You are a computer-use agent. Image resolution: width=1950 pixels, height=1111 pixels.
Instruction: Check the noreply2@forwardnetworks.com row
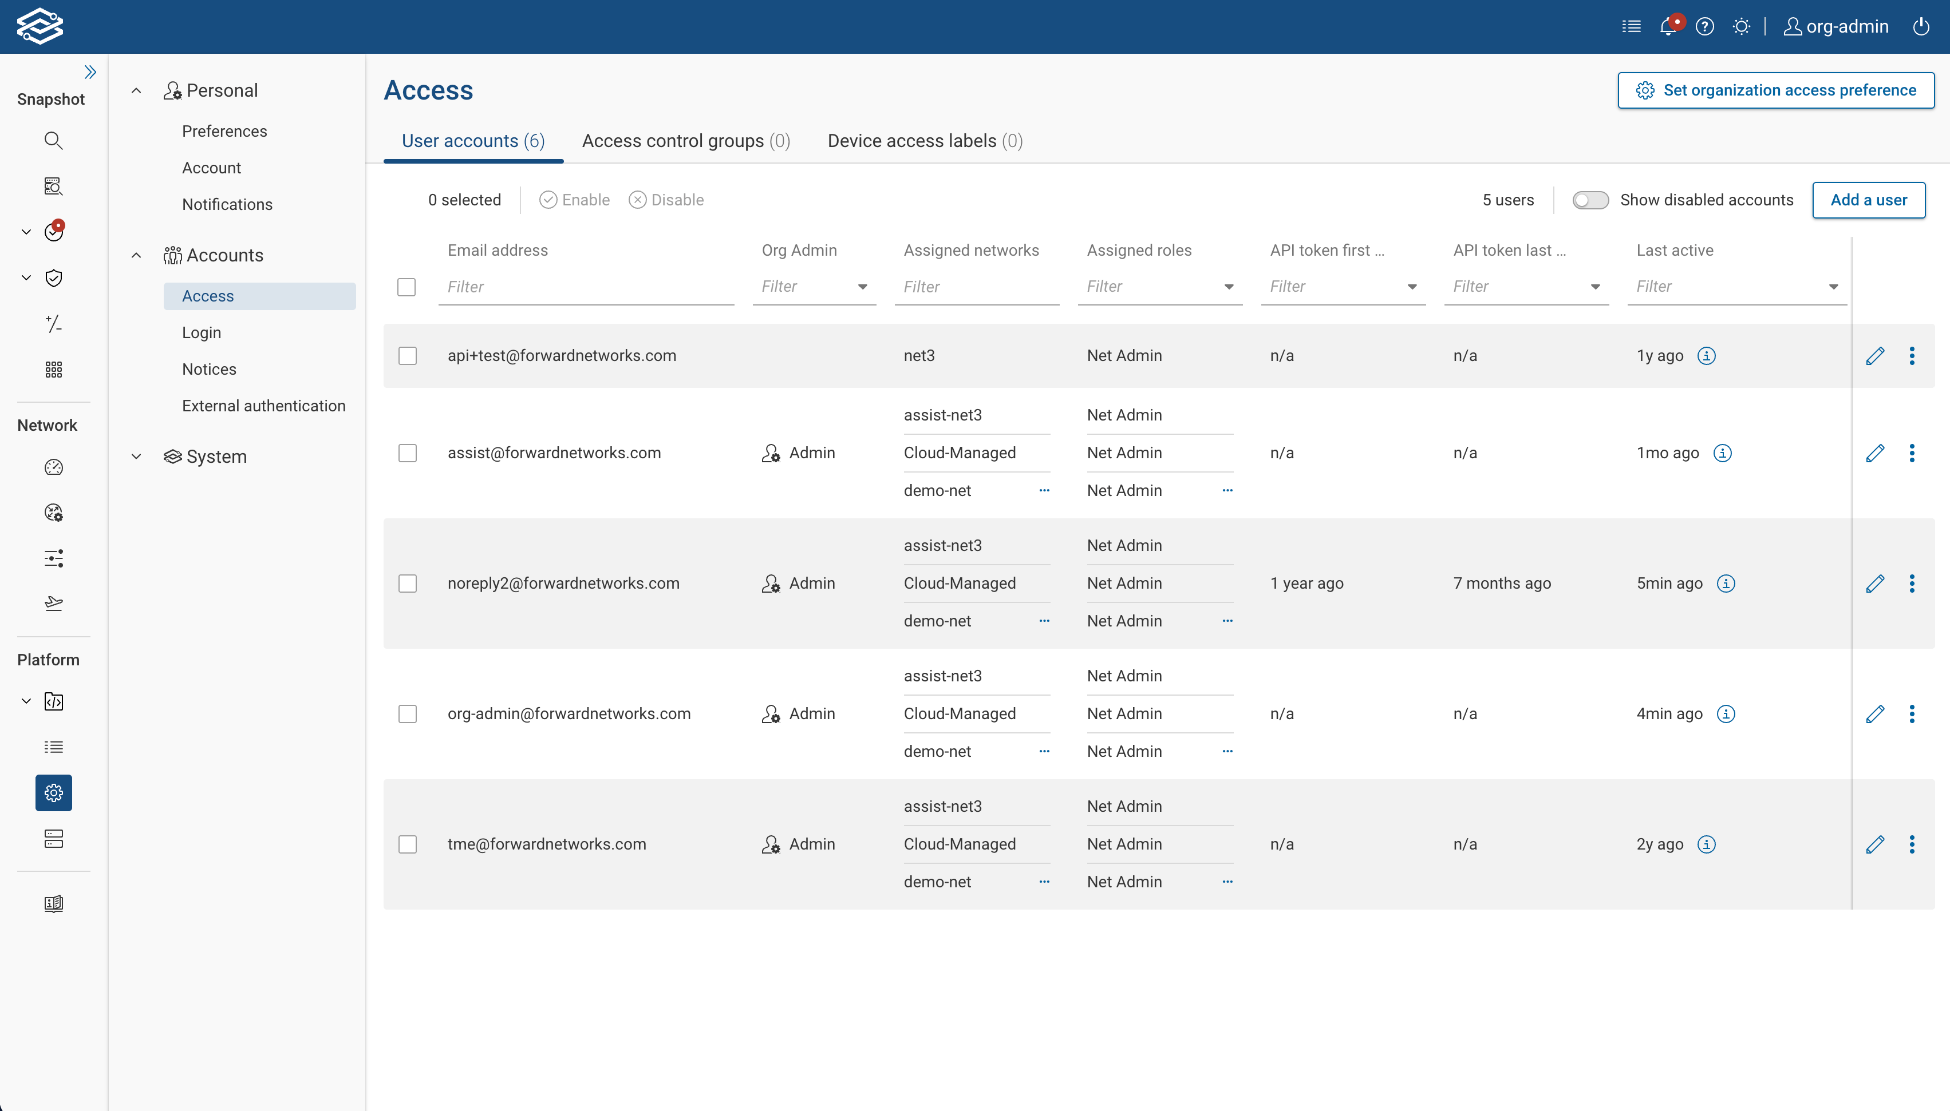[408, 584]
